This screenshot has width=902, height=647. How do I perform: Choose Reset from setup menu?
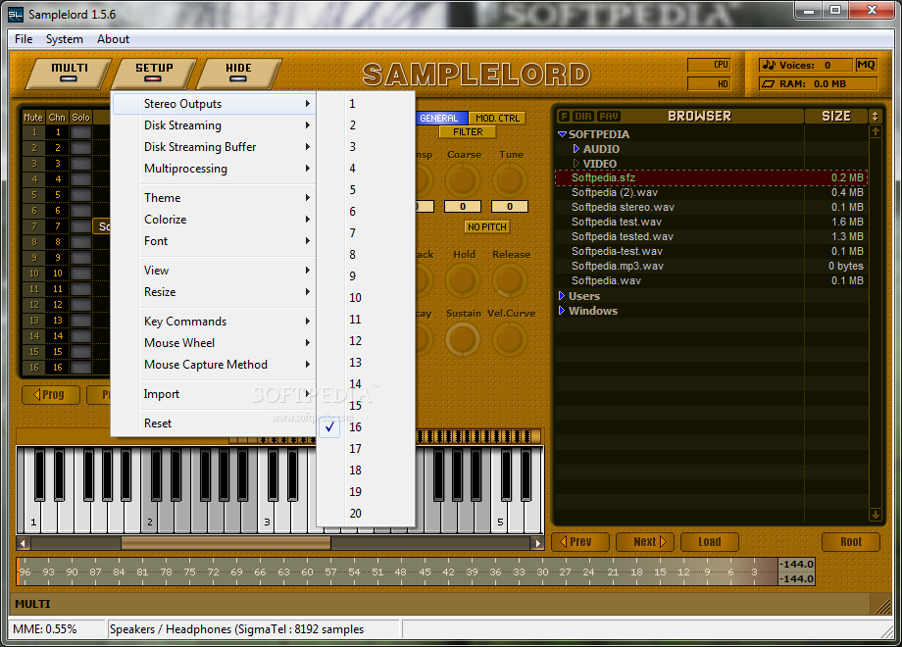(214, 423)
